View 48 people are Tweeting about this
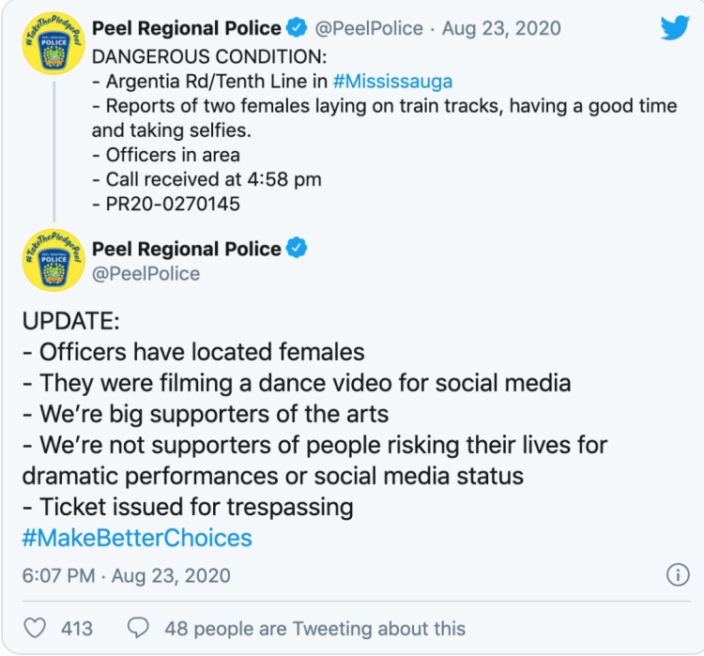The width and height of the screenshot is (704, 656). 314,629
